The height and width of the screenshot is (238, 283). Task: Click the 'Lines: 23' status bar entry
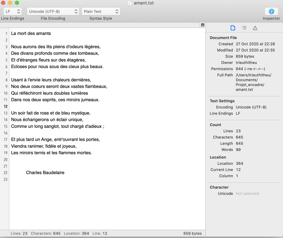click(x=19, y=234)
